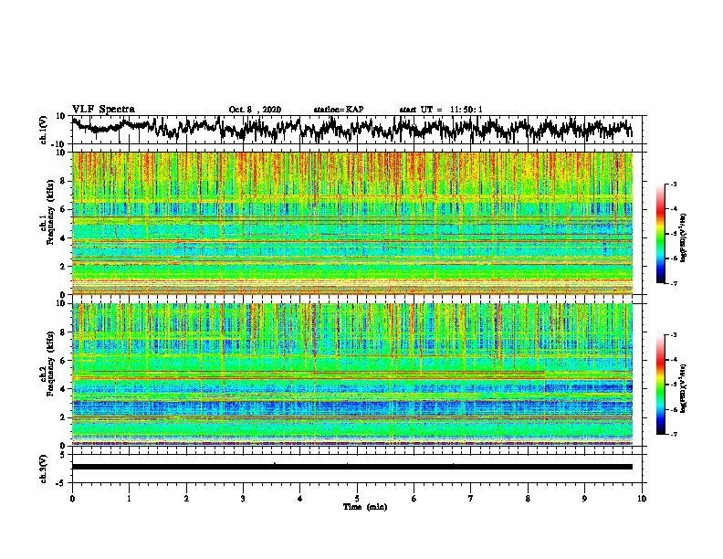Click inside the ch.1 spectrogram panel
The image size is (723, 559).
[352, 223]
